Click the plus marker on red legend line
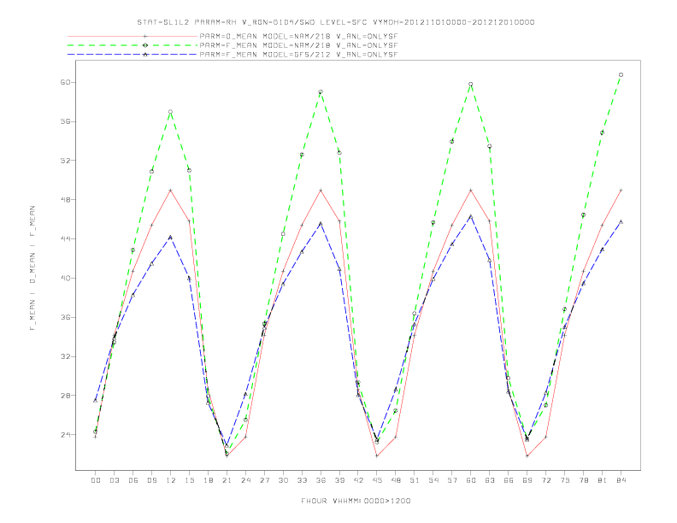This screenshot has height=523, width=677. tap(145, 36)
